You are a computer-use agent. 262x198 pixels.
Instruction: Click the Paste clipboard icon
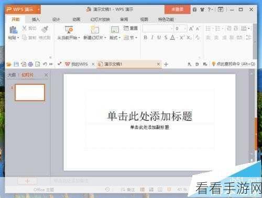(13, 30)
